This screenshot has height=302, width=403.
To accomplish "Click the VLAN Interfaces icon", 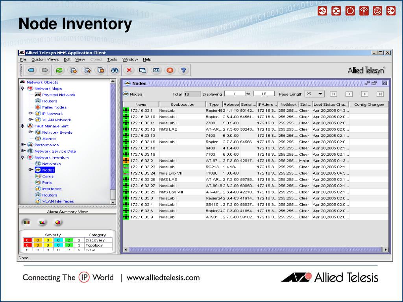I will [38, 201].
